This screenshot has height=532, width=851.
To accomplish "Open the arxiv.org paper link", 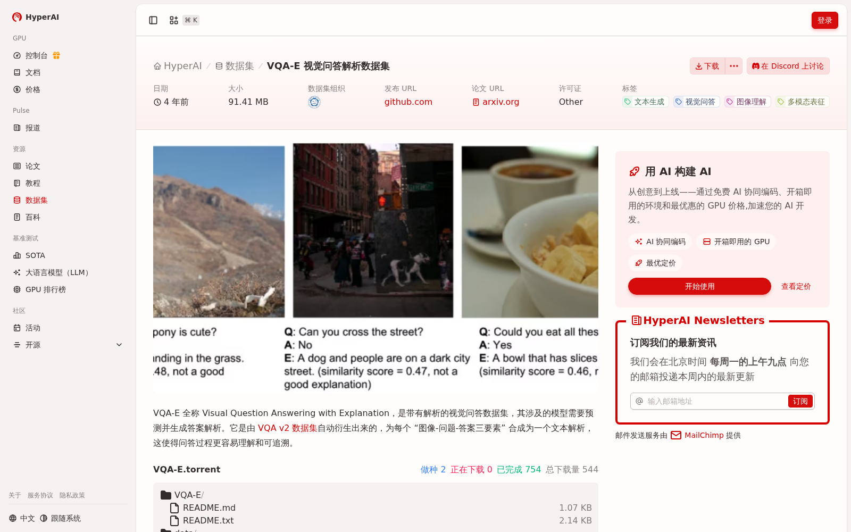I will 496,102.
